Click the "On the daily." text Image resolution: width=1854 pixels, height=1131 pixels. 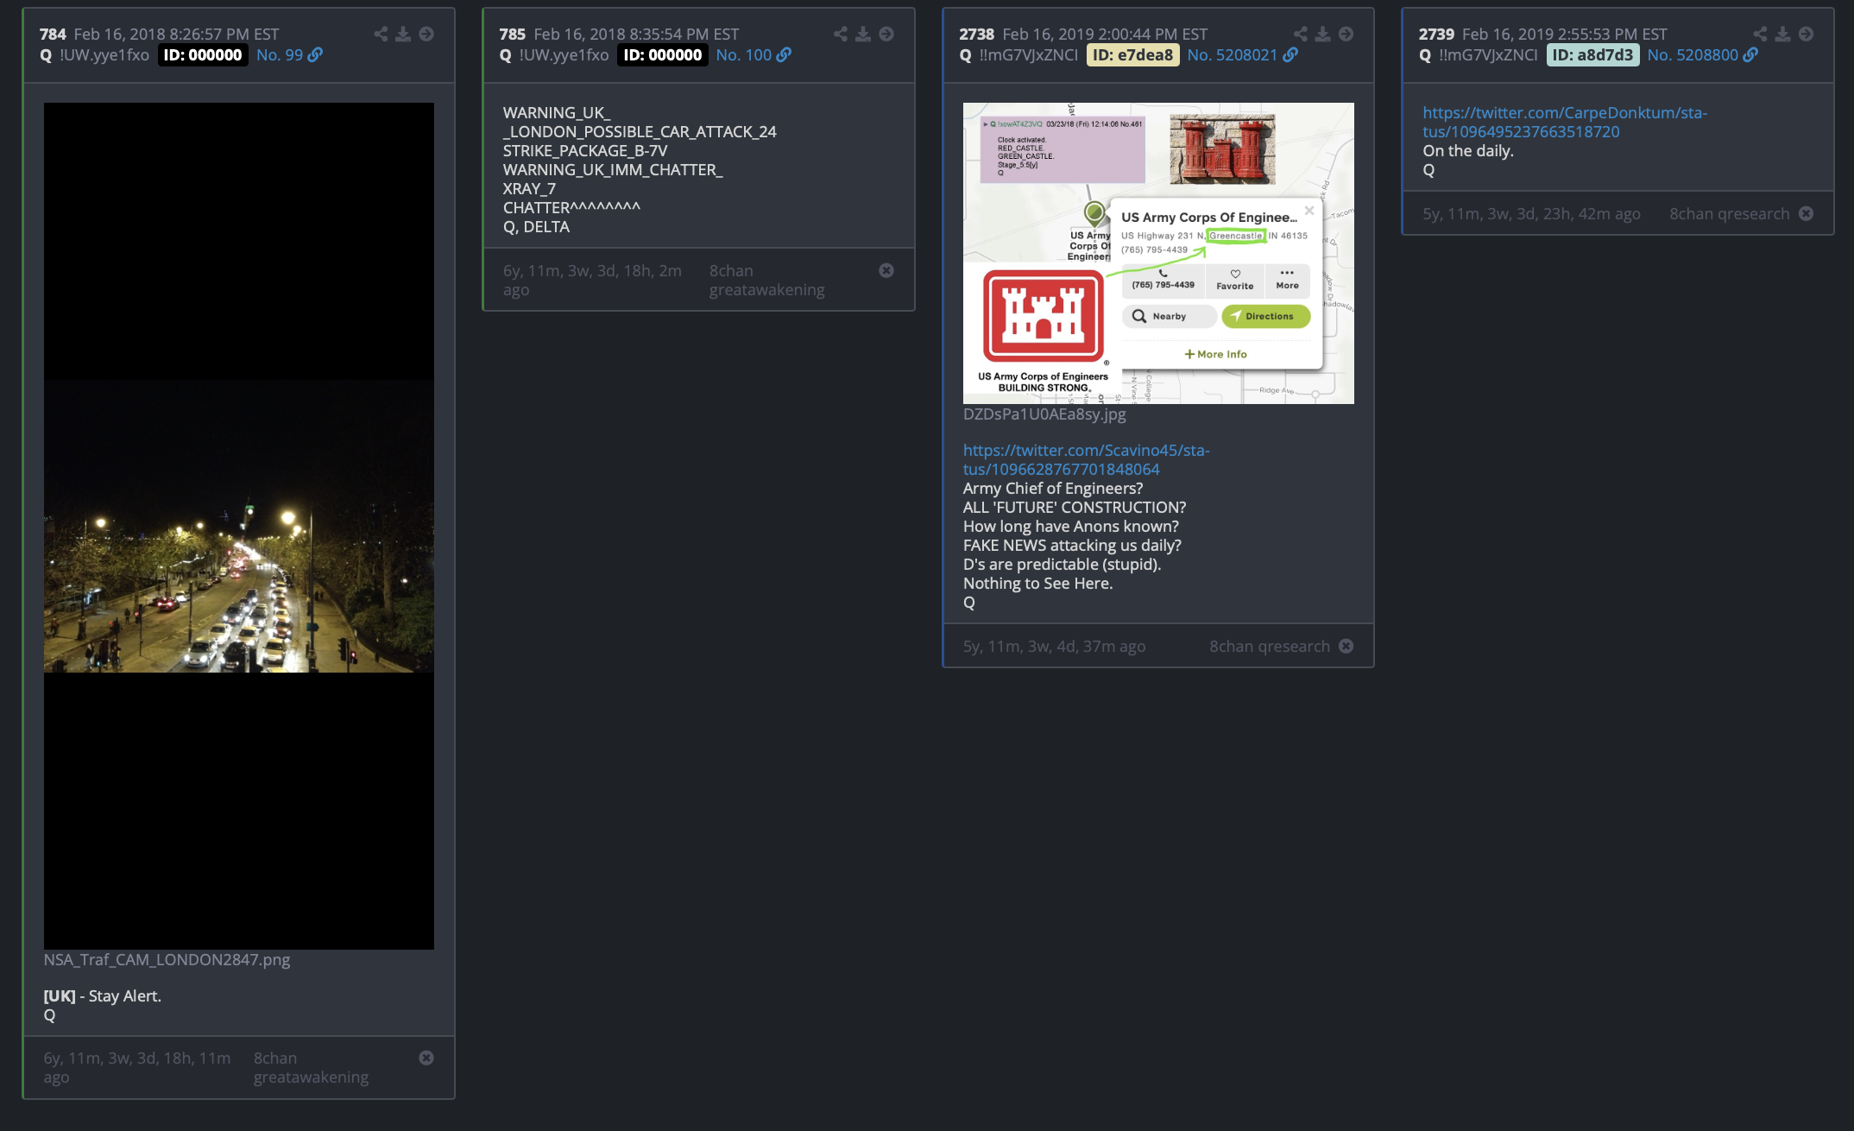(1468, 150)
